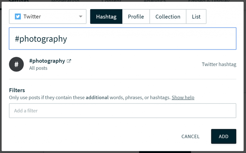The width and height of the screenshot is (246, 153).
Task: Click the All posts subtitle
Action: [x=38, y=68]
